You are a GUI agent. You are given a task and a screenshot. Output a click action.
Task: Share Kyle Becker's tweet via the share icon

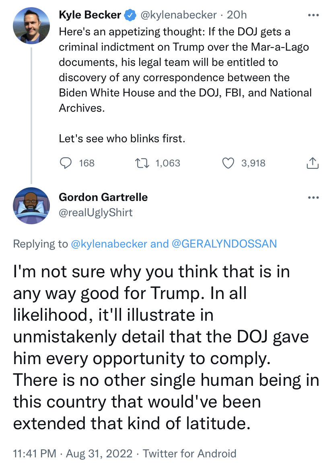click(x=312, y=163)
